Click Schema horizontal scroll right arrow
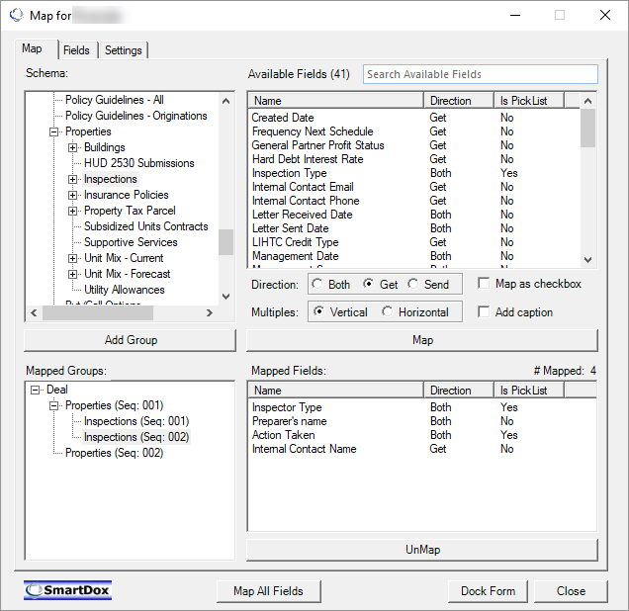This screenshot has height=611, width=629. click(210, 312)
